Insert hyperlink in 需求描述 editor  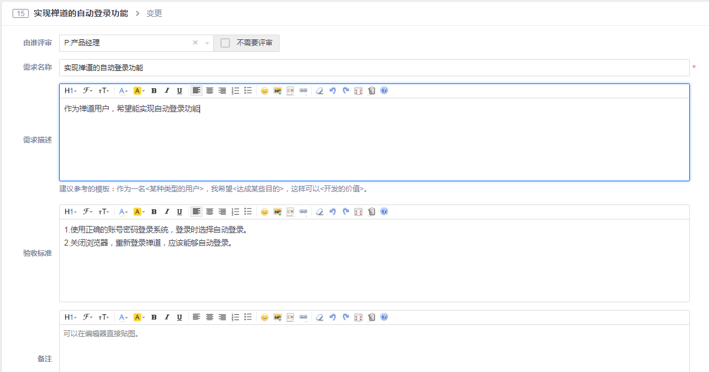(x=303, y=91)
